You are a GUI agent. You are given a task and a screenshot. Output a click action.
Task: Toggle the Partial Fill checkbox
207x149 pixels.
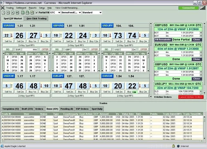point(37,13)
